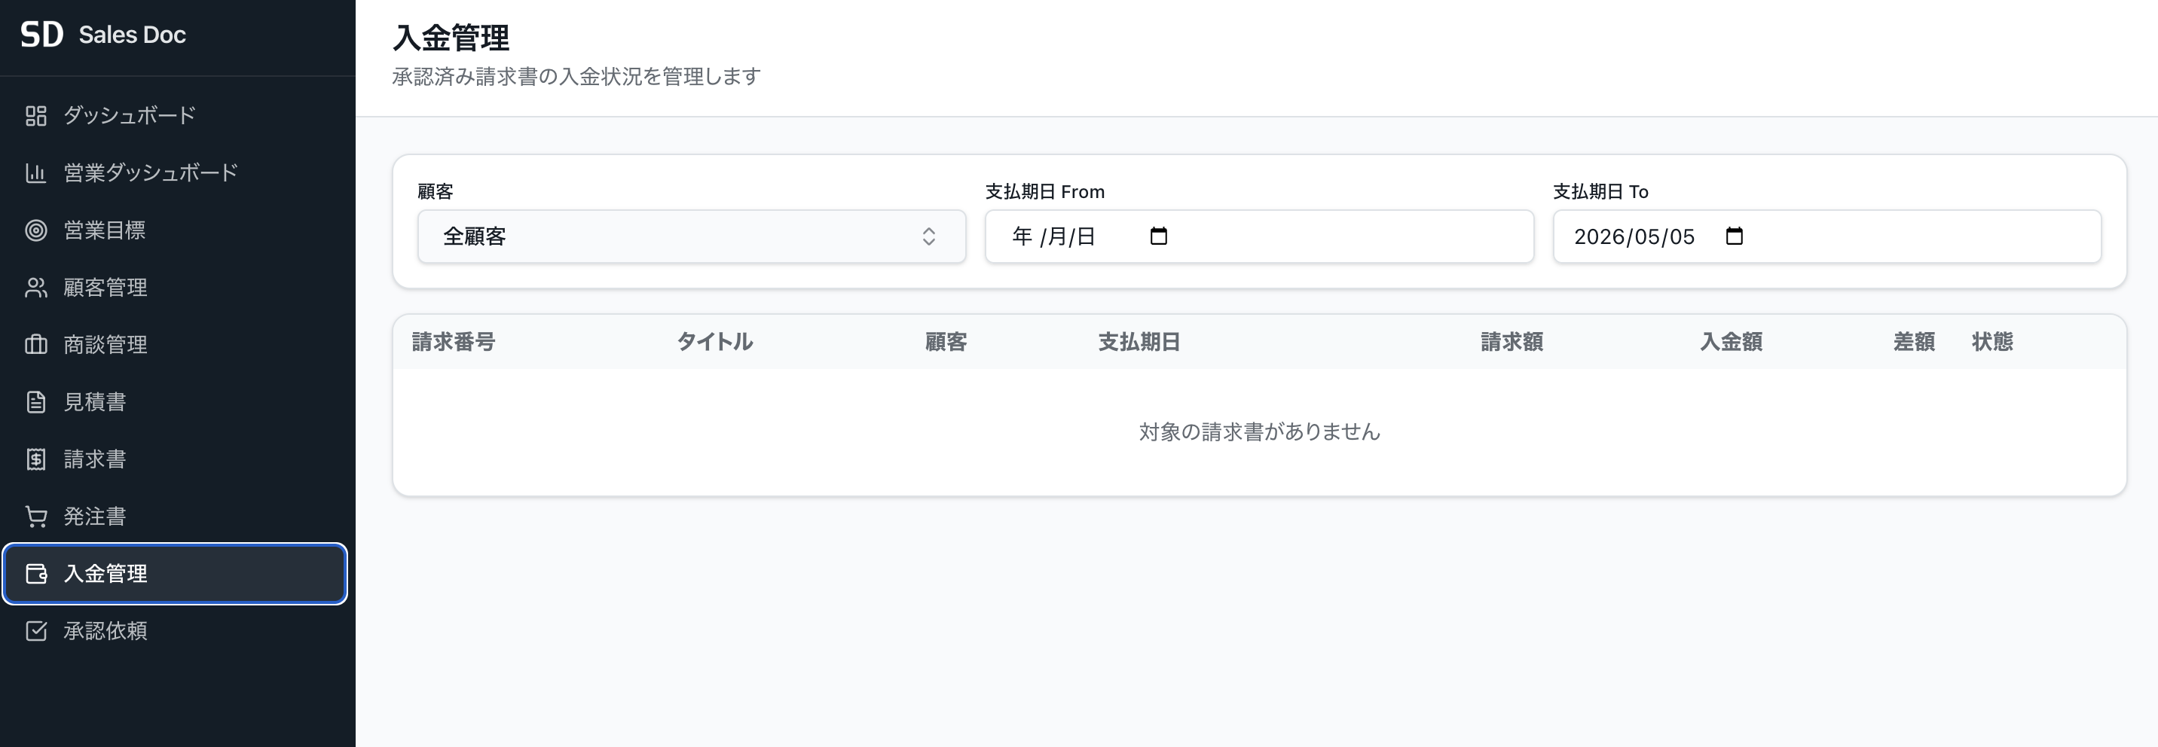
Task: Click the 請求額 column header
Action: (1512, 342)
